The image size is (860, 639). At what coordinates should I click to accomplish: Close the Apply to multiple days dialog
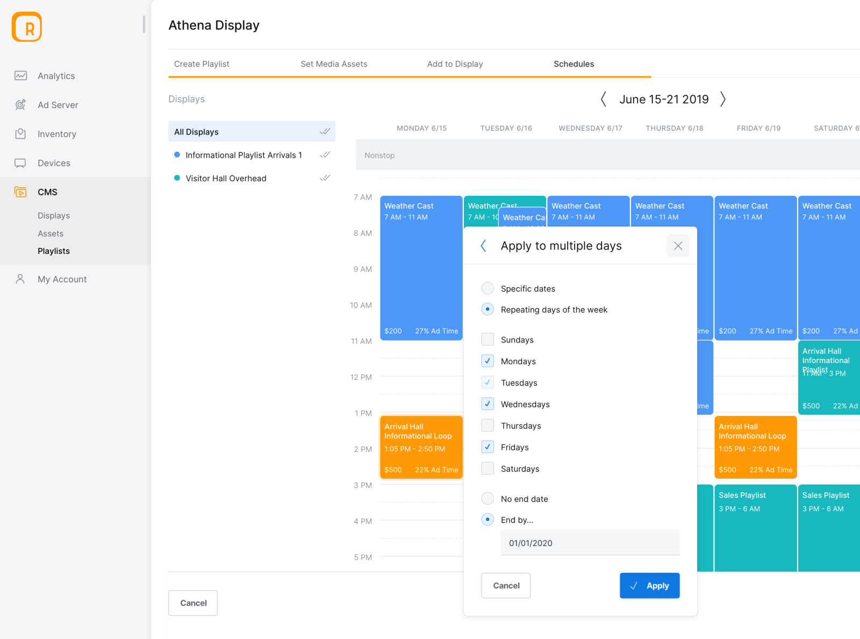(x=678, y=246)
